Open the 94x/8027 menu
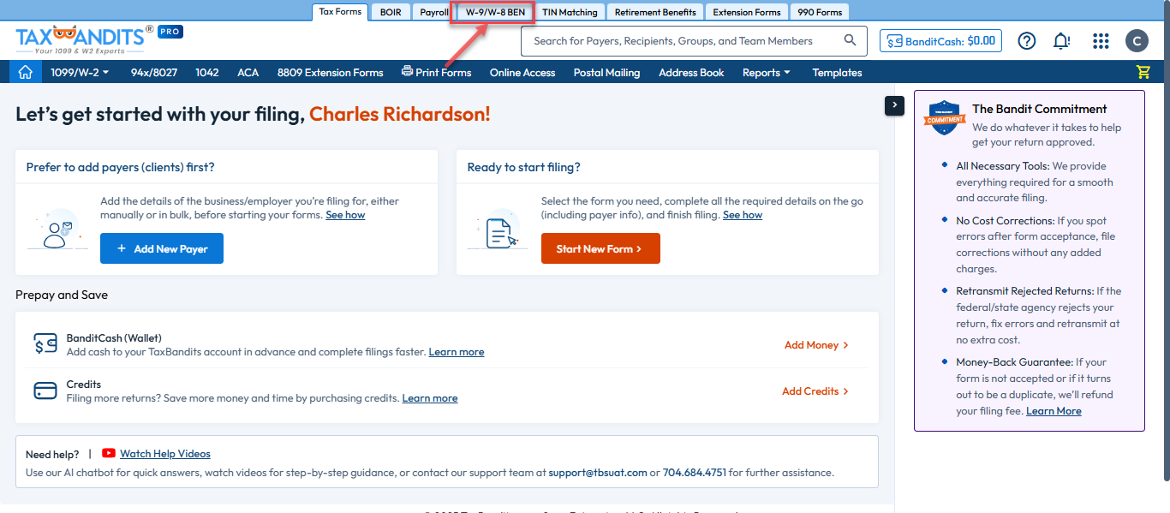 (154, 72)
